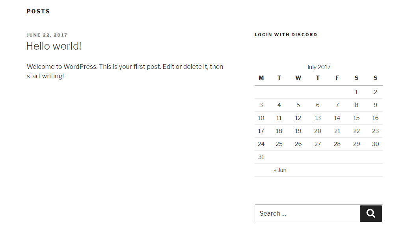Viewport: 406px width, 231px height.
Task: Pick day 20 in the calendar
Action: tap(318, 131)
